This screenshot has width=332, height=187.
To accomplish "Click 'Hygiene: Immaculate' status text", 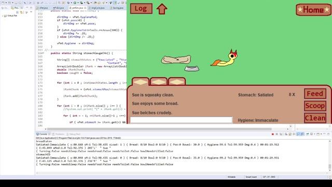I will [x=258, y=120].
